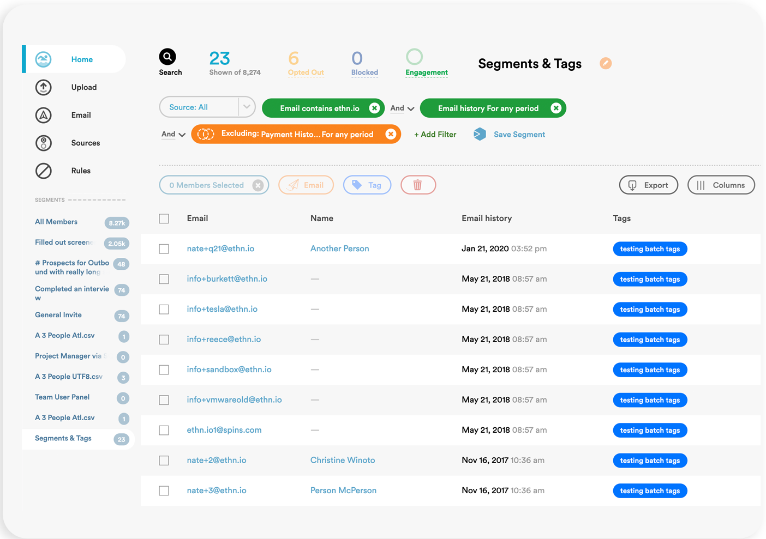Click the Tag action icon
Screen dimensions: 766x539
[358, 185]
